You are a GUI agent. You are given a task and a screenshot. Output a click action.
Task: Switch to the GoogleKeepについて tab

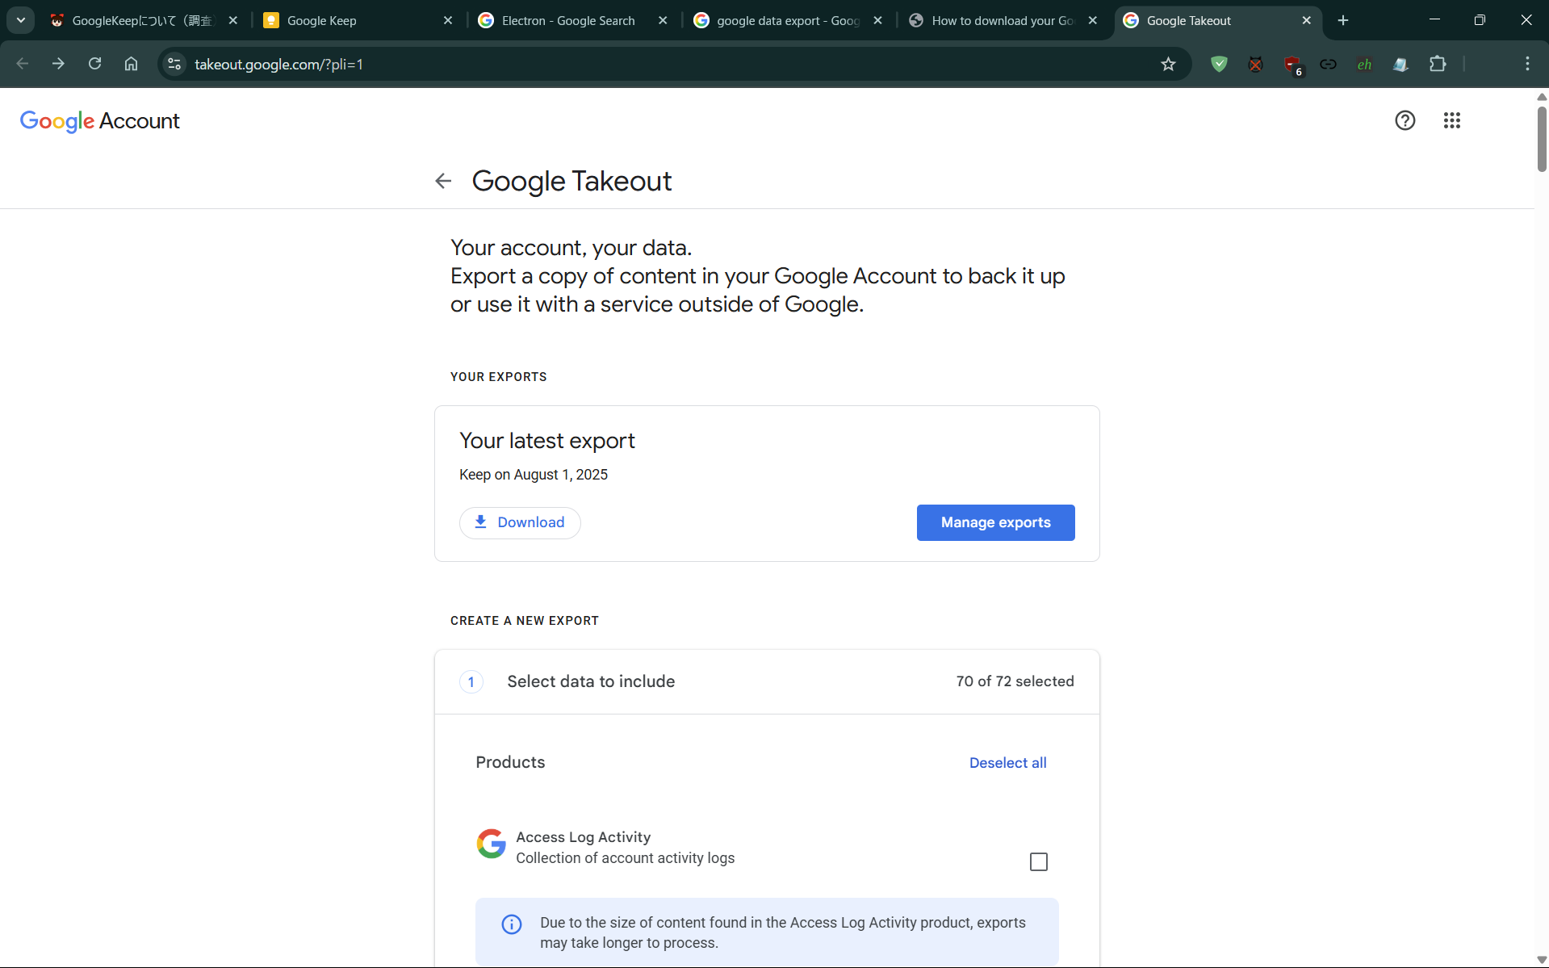click(144, 20)
